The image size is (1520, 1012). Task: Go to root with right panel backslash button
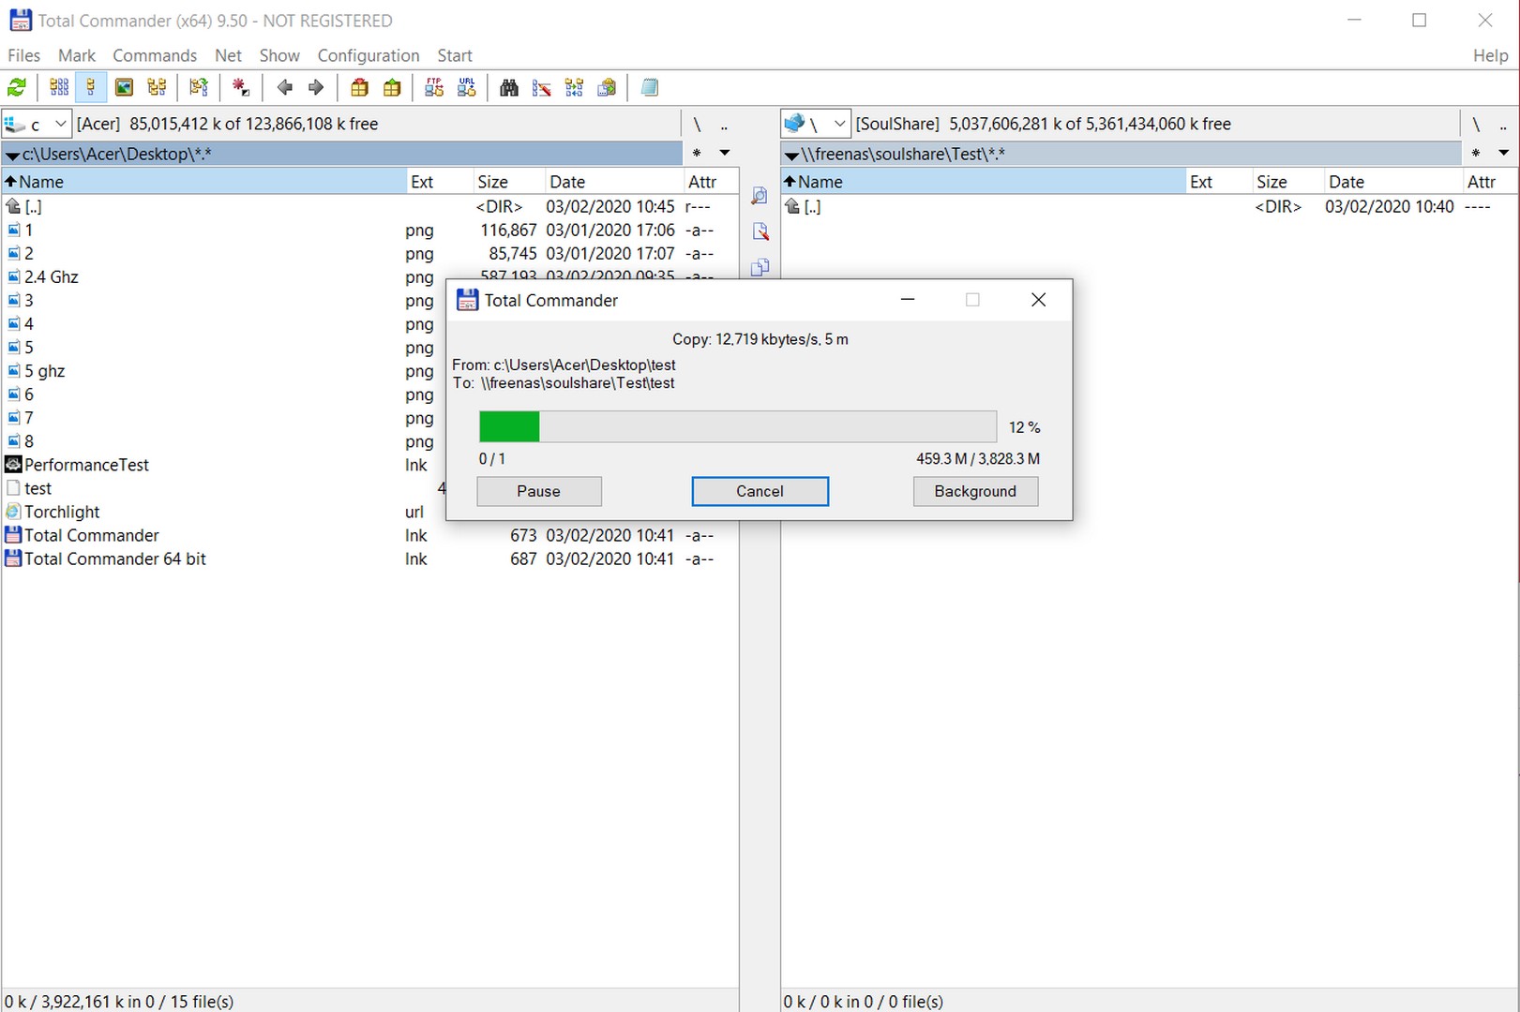[x=1476, y=125]
